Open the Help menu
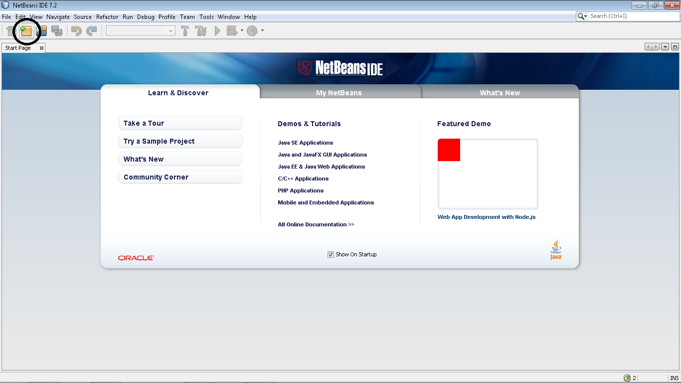Screen dimensions: 681x383 pos(250,17)
